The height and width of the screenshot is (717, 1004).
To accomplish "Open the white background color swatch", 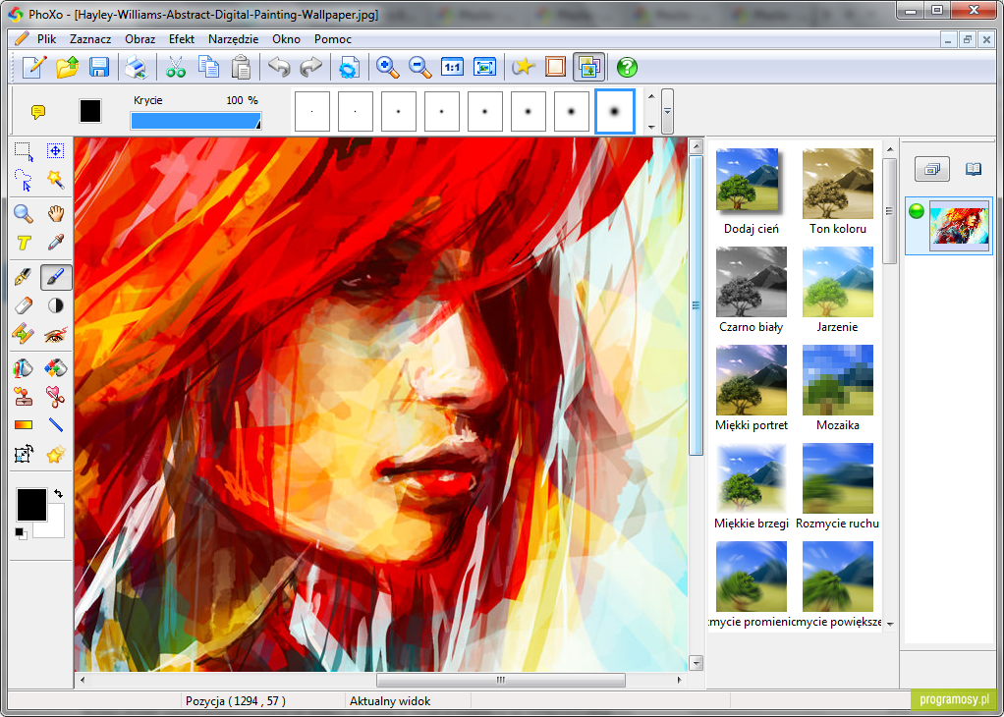I will [x=54, y=526].
